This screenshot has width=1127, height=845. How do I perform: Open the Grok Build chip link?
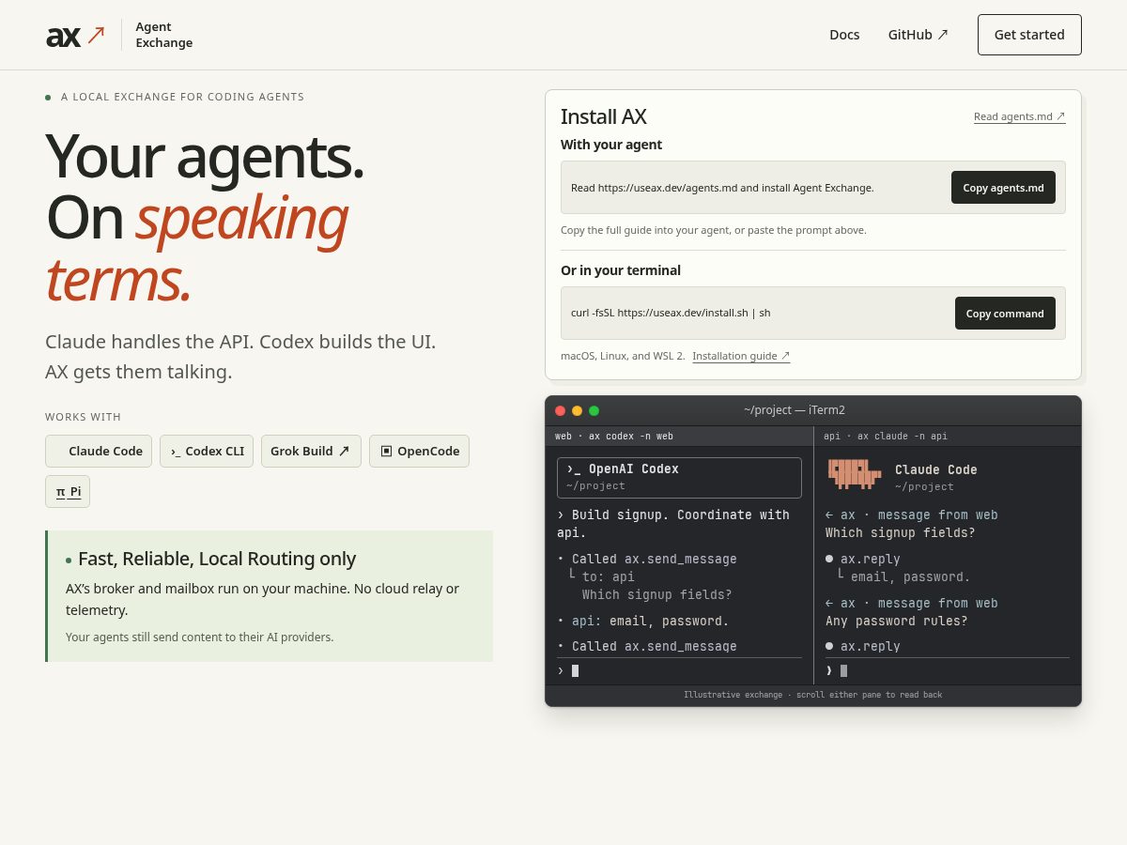click(x=311, y=451)
